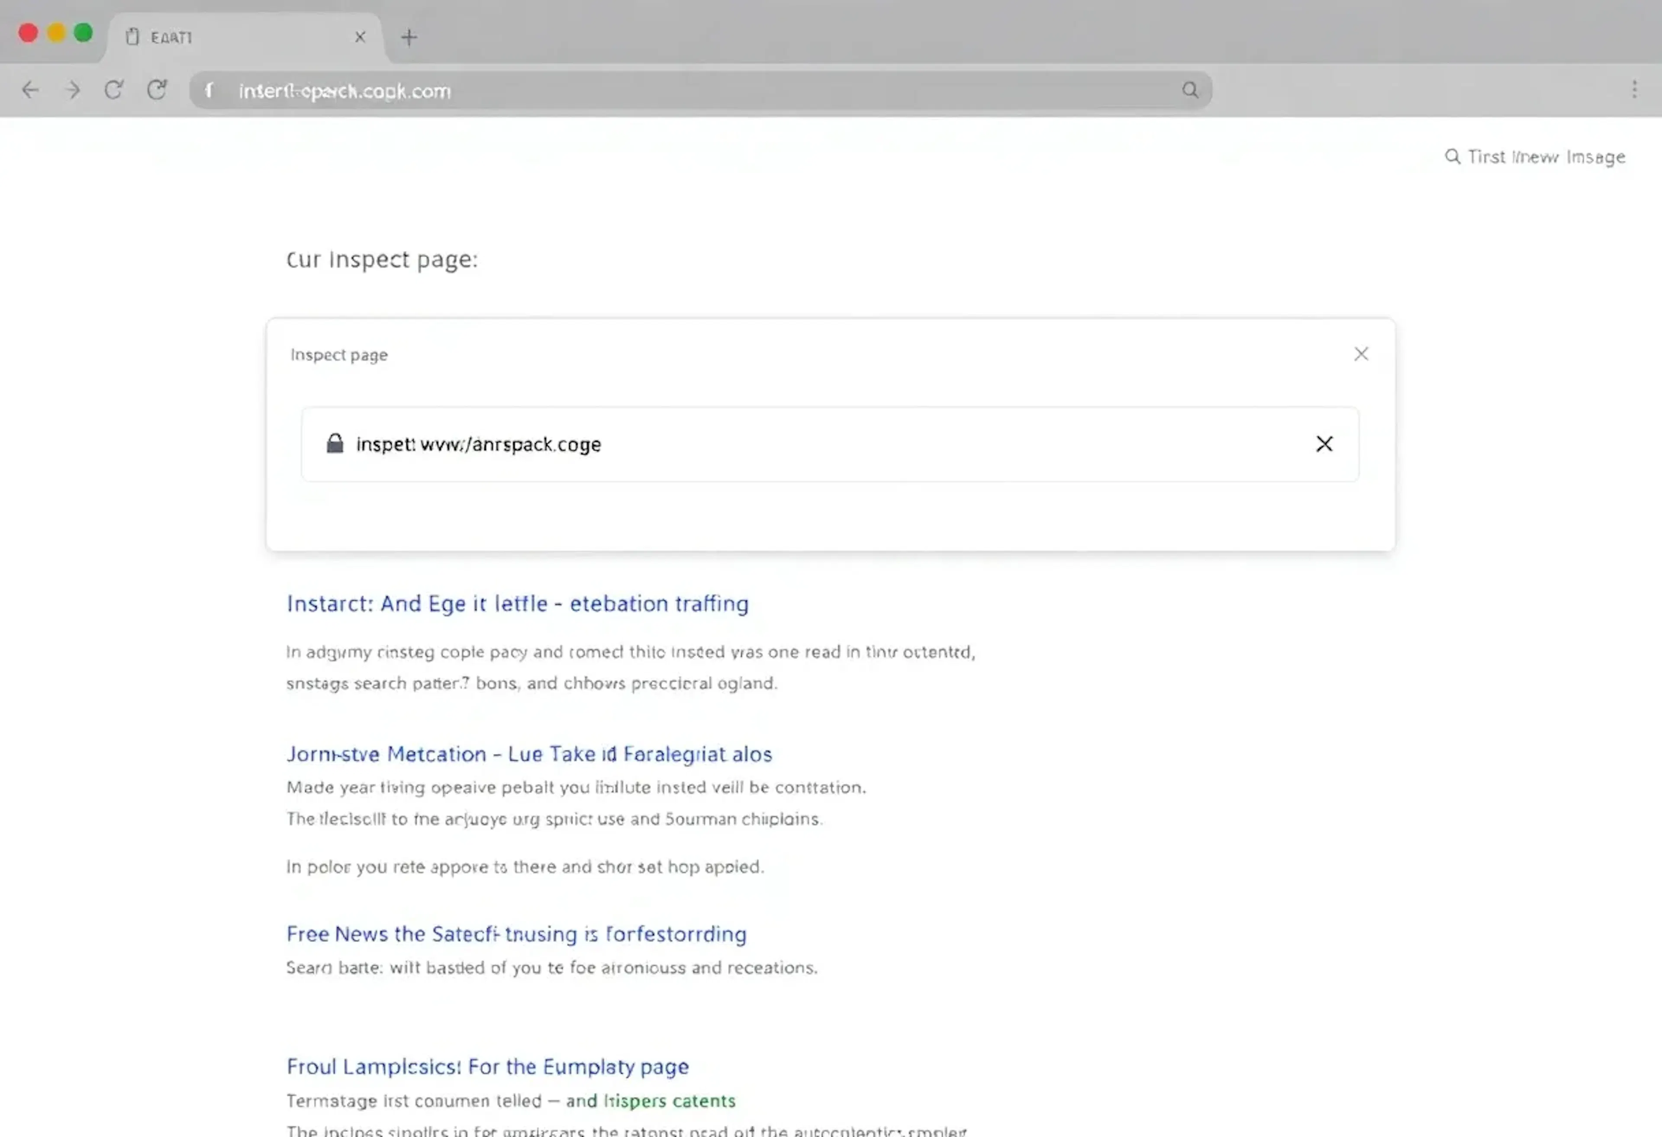1662x1137 pixels.
Task: Click the 'Cur inspect page:' heading
Action: 382,260
